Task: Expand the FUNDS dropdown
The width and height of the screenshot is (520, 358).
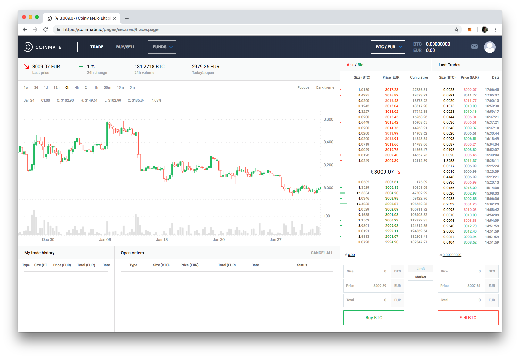Action: tap(162, 47)
